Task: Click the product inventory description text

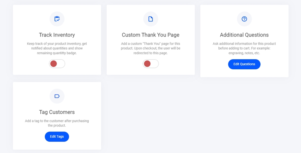Action: coord(57,49)
